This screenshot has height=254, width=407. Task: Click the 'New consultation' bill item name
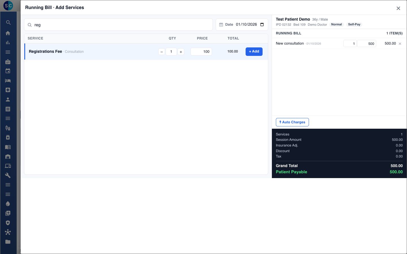coord(290,43)
